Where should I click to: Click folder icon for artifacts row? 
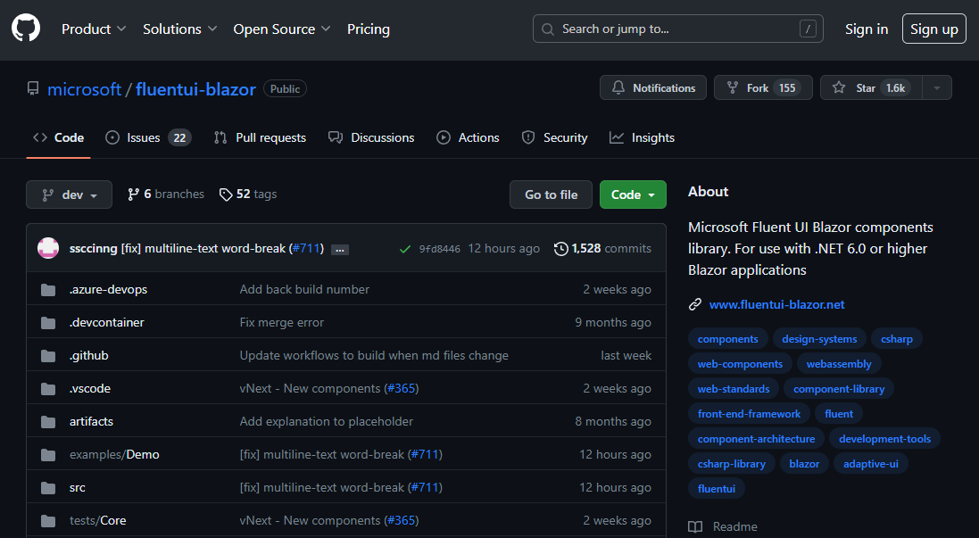point(48,422)
